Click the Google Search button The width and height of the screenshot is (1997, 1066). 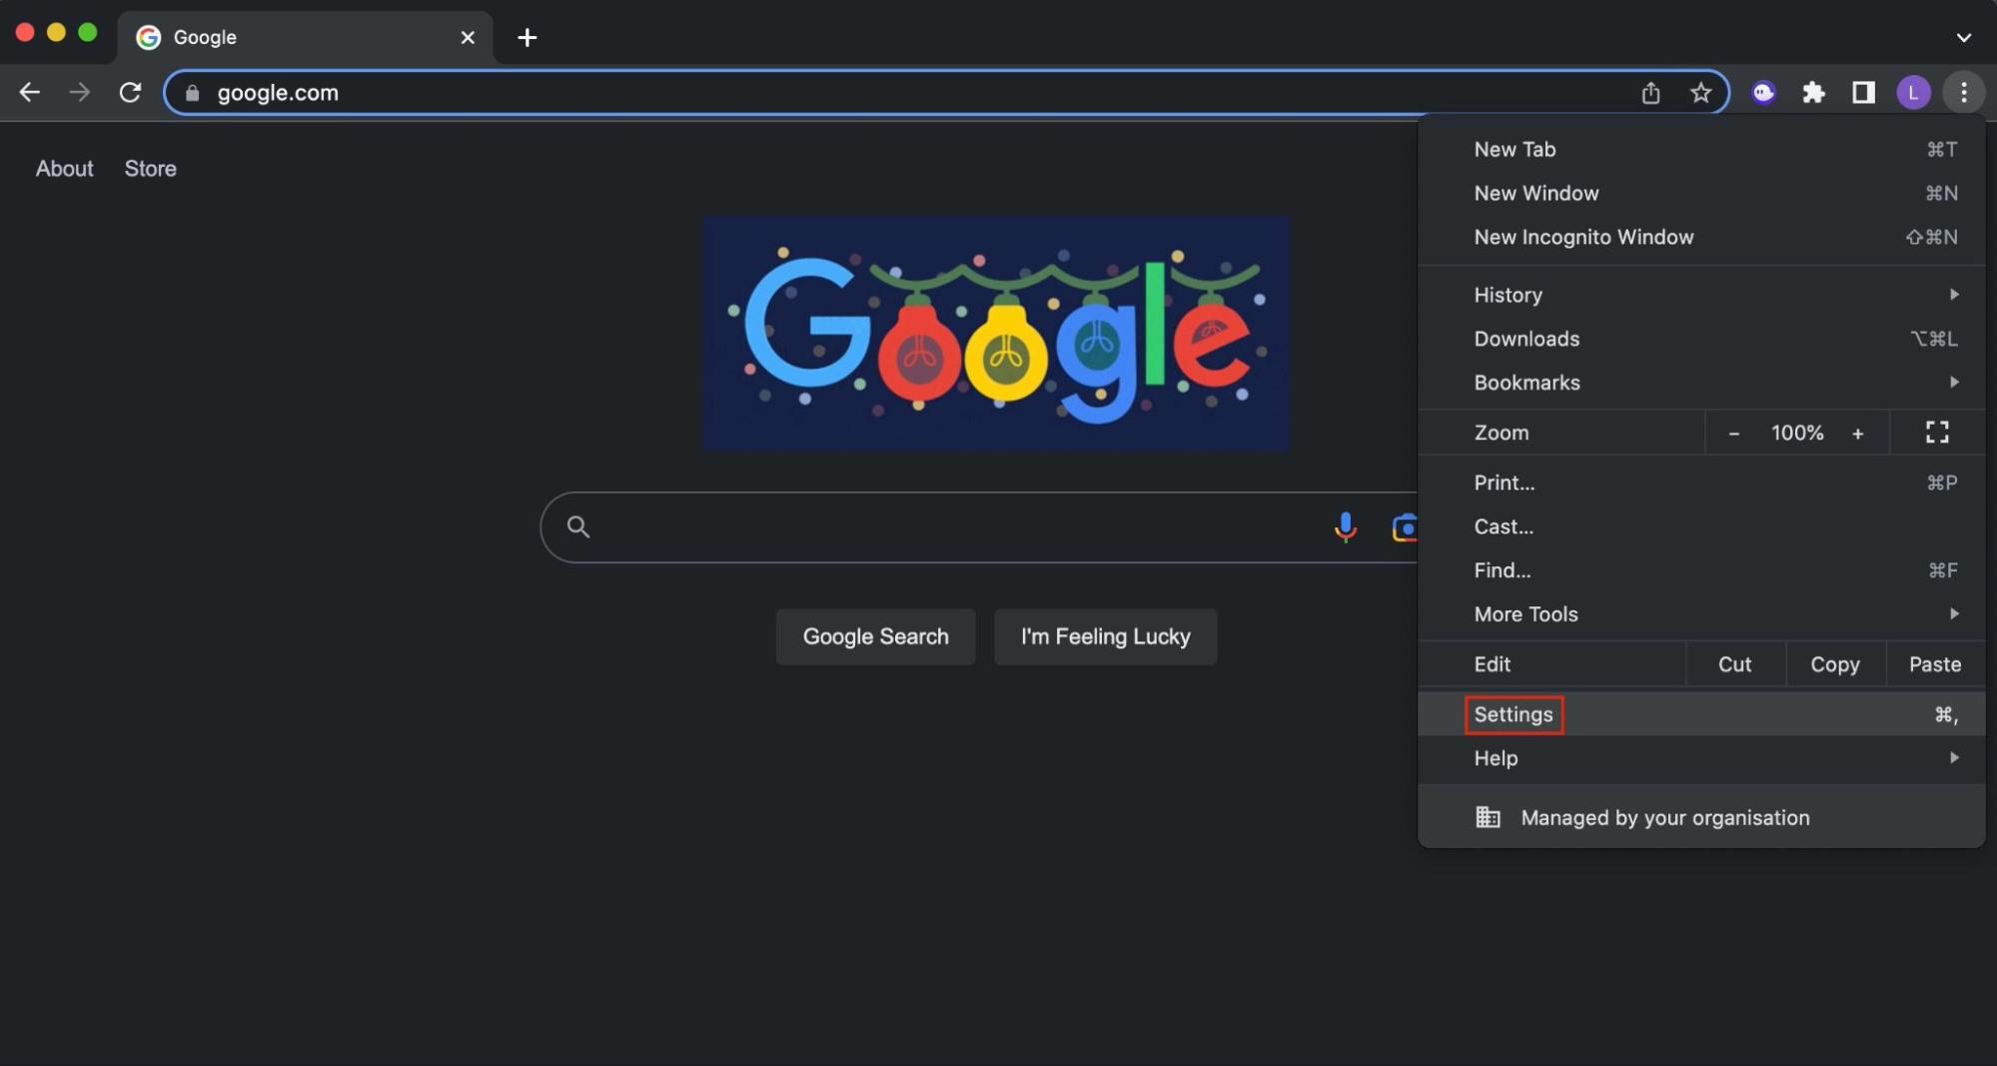(875, 636)
